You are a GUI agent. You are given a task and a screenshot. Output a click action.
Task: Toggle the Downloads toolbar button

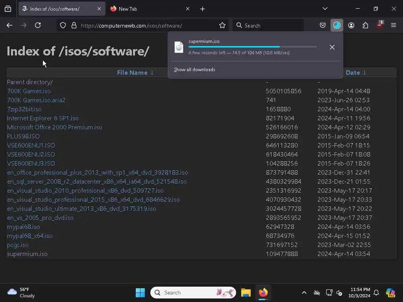coord(337,25)
